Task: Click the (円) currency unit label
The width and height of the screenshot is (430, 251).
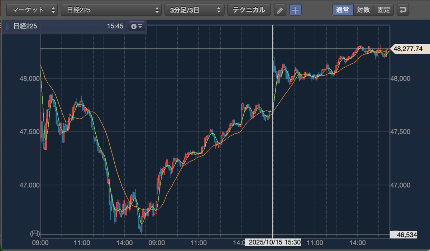Action: coord(34,234)
